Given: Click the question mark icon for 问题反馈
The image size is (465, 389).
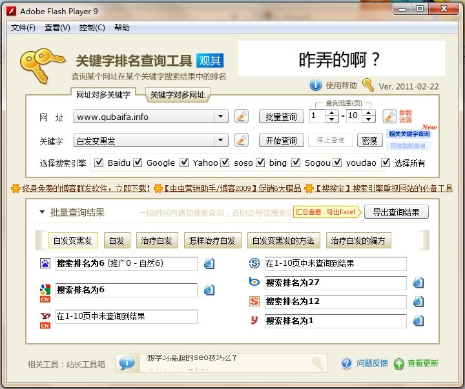Looking at the screenshot, I should point(346,363).
